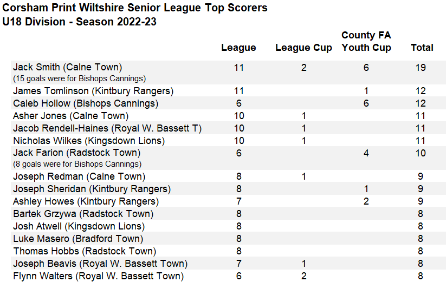Click the Corsham Print Wiltshire Senior League title

(x=135, y=8)
